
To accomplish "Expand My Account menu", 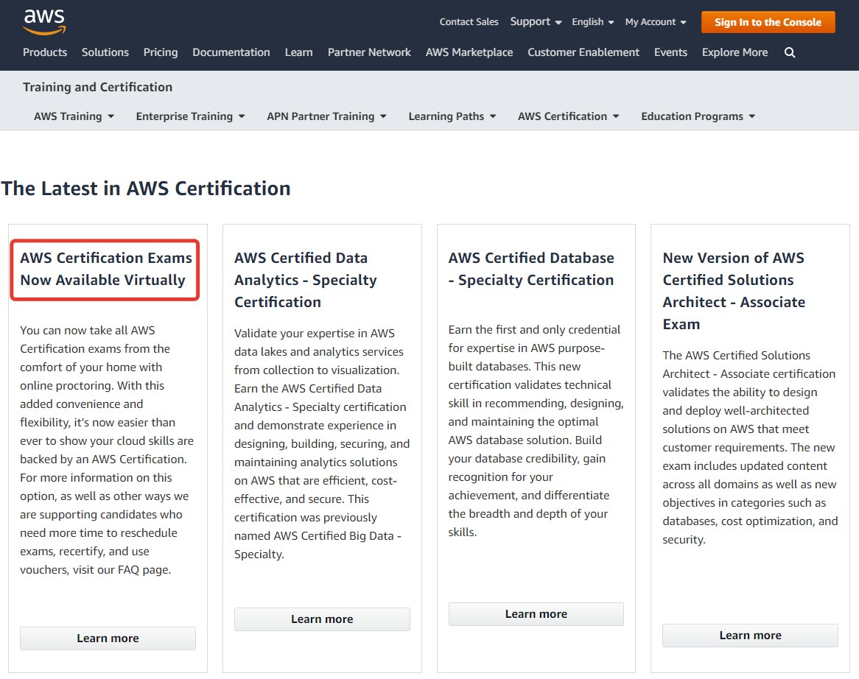I will [656, 22].
